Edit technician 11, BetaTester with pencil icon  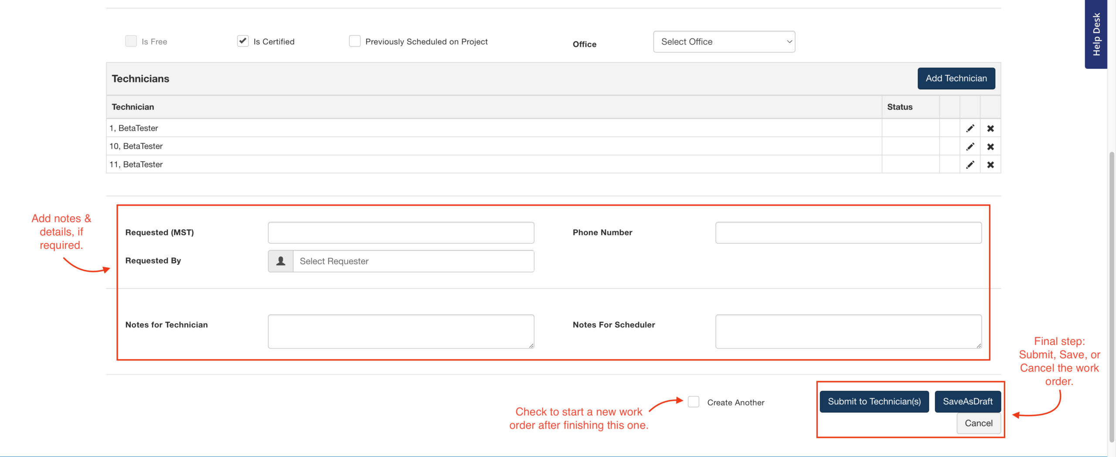[x=970, y=165]
